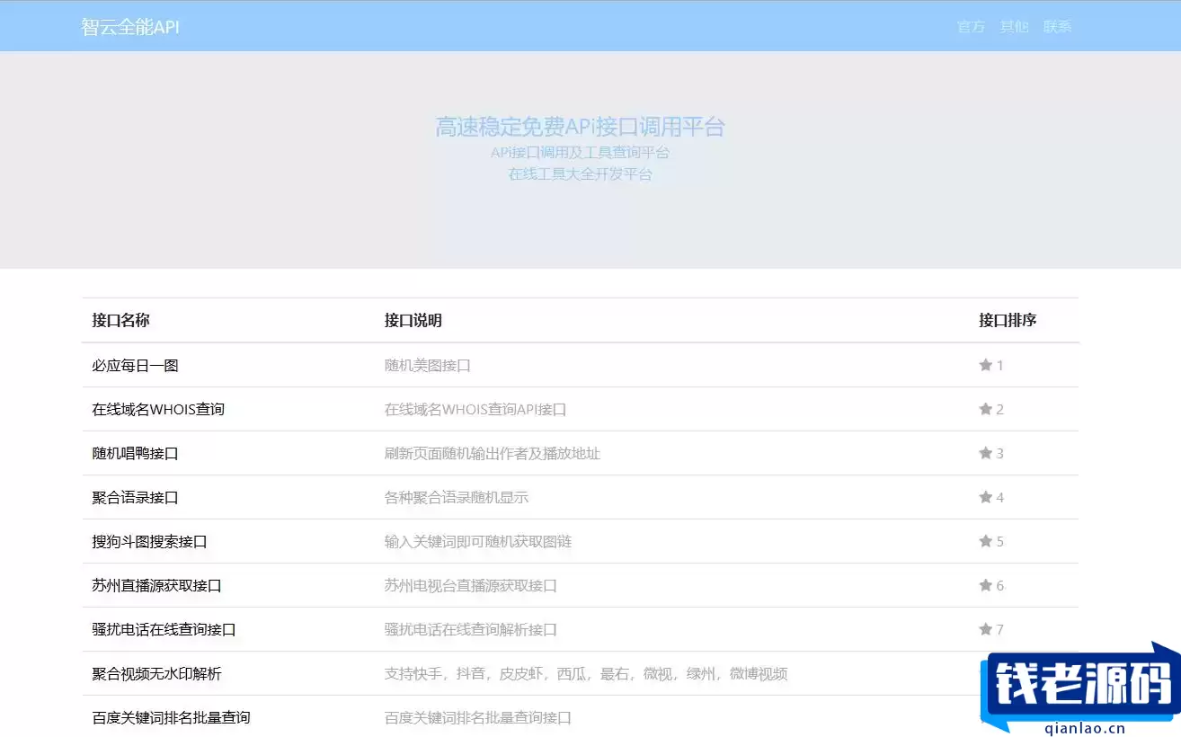The height and width of the screenshot is (737, 1181).
Task: Open the 随机唱鸭接口 entry
Action: coord(135,454)
